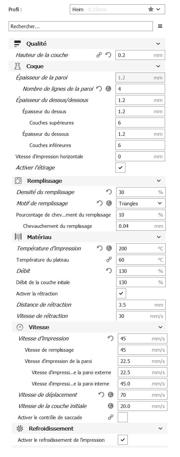Click the Refroidissement section header
Image resolution: width=180 pixels, height=457 pixels.
90,429
